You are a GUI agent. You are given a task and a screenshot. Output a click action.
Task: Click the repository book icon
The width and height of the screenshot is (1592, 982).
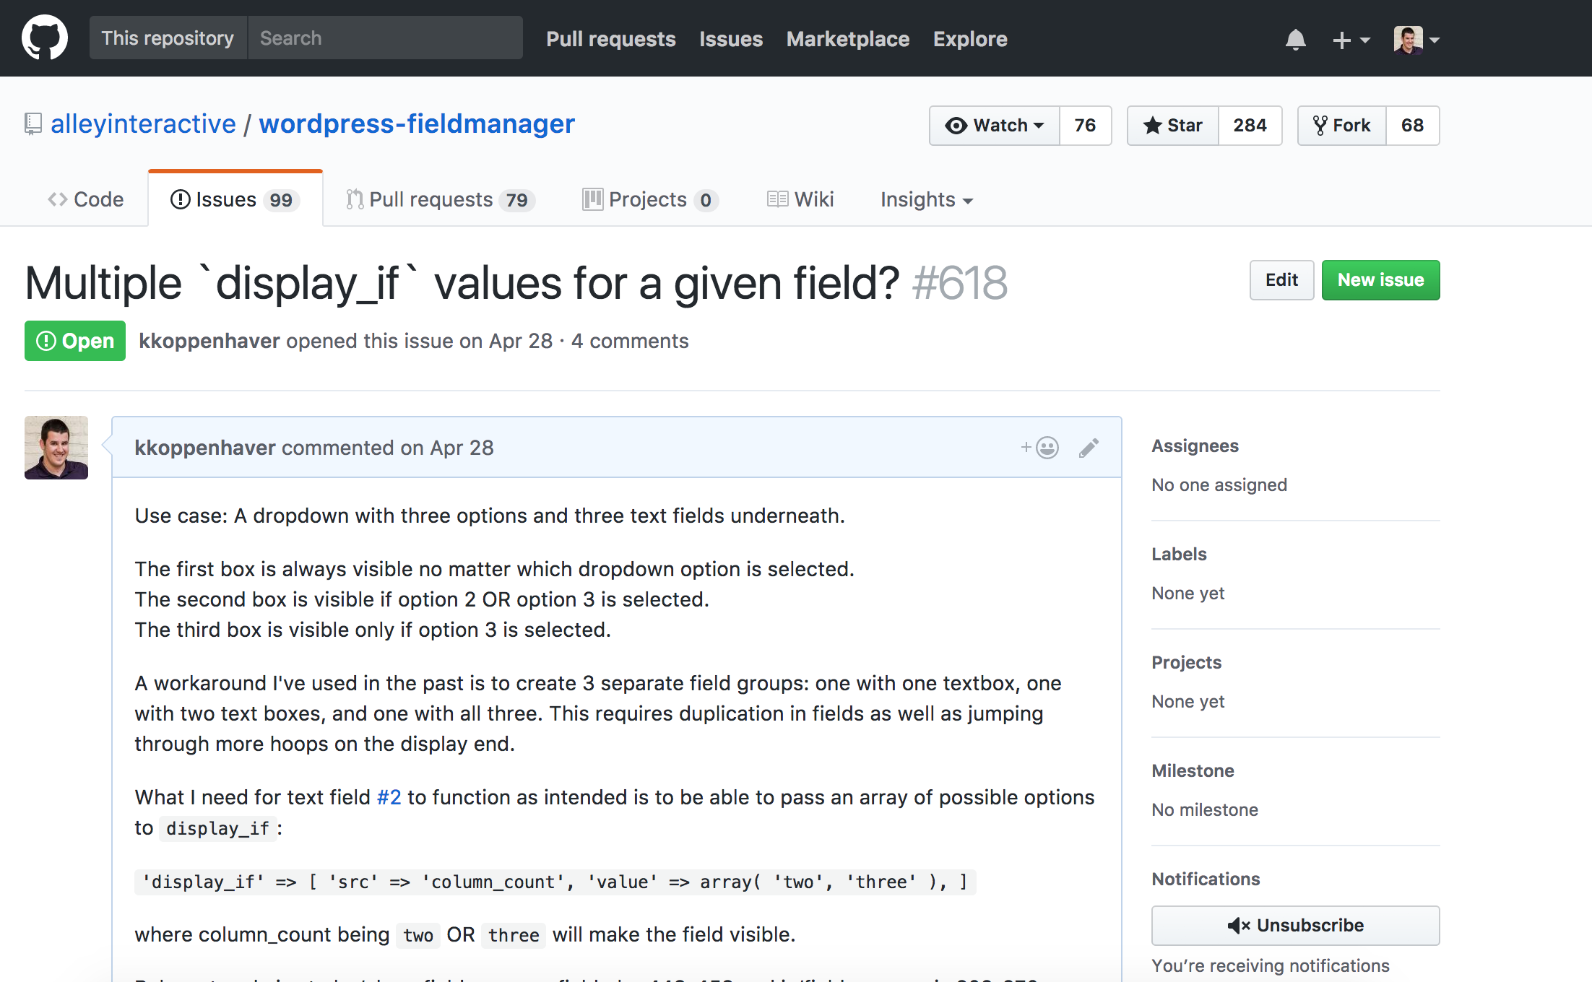click(x=33, y=124)
